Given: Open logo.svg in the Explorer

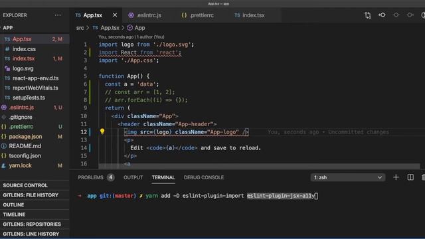Looking at the screenshot, I should tap(35, 68).
